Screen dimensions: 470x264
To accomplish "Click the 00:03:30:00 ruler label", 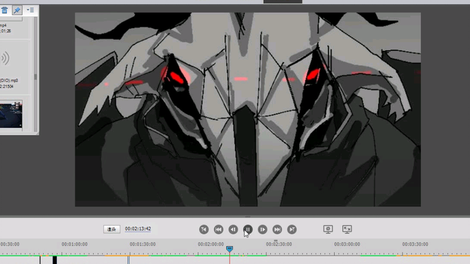I will [x=415, y=244].
